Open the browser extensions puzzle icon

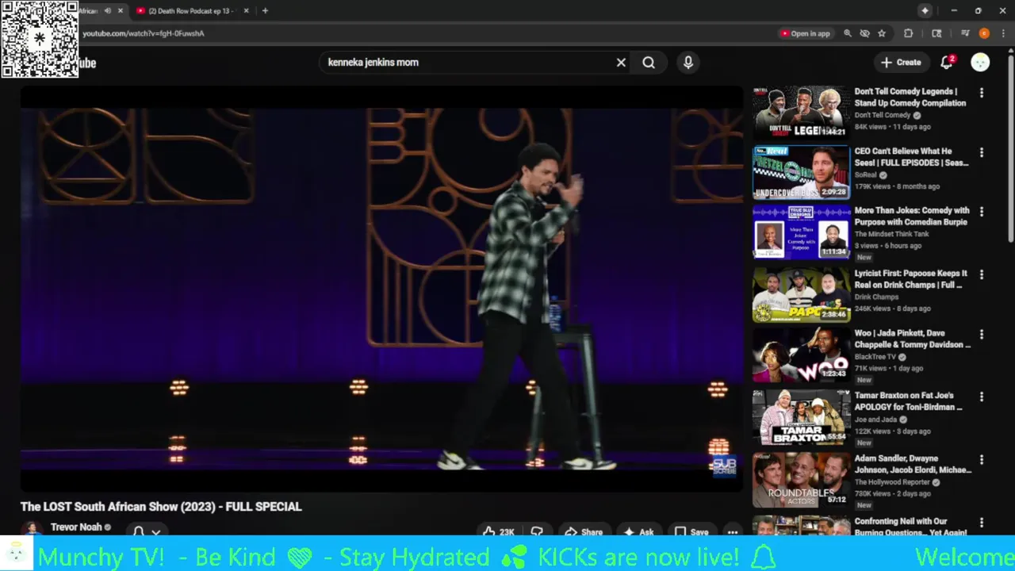(x=909, y=33)
